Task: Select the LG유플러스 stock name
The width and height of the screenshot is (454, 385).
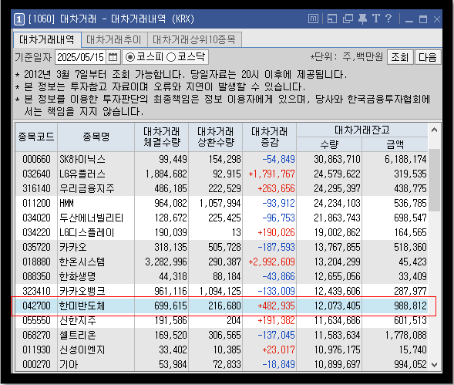Action: pos(82,174)
